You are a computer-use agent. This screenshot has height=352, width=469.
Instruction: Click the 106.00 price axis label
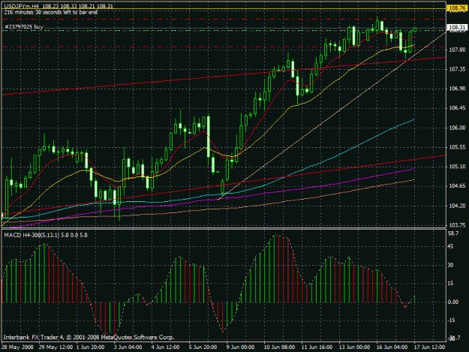457,128
